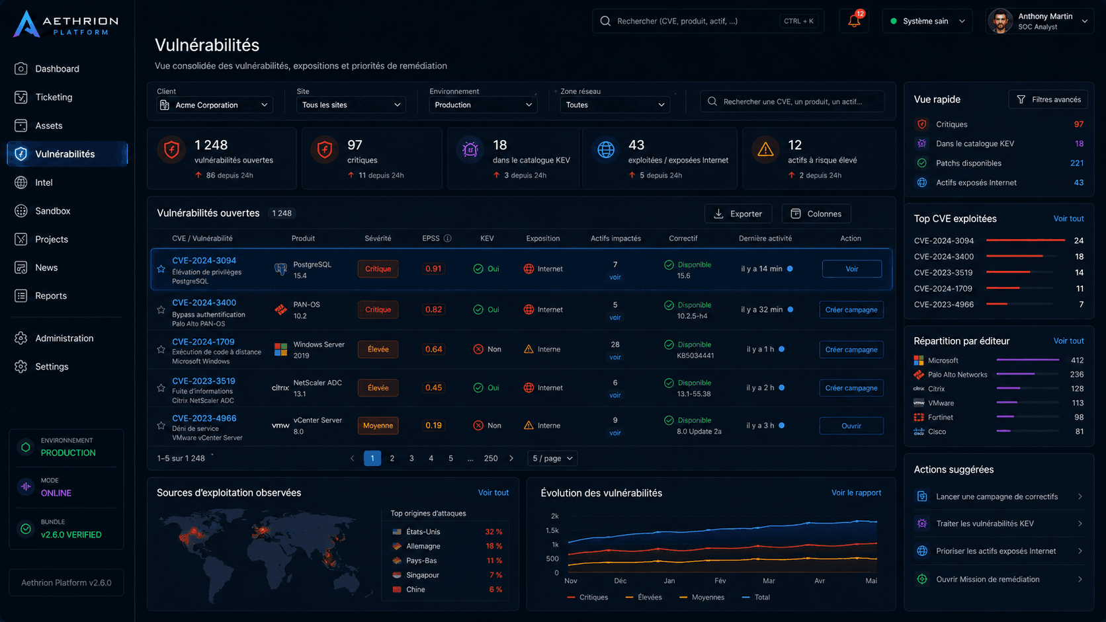This screenshot has width=1106, height=622.
Task: Click Voir button for CVE-2024-3094
Action: click(x=852, y=269)
